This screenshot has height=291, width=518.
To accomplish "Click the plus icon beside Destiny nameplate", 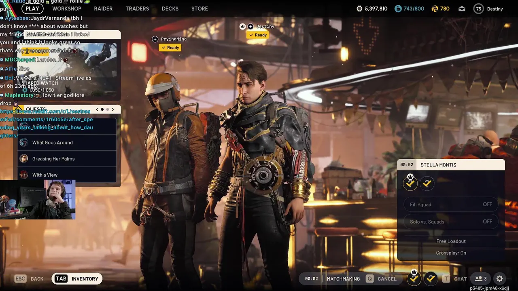I will tap(251, 27).
